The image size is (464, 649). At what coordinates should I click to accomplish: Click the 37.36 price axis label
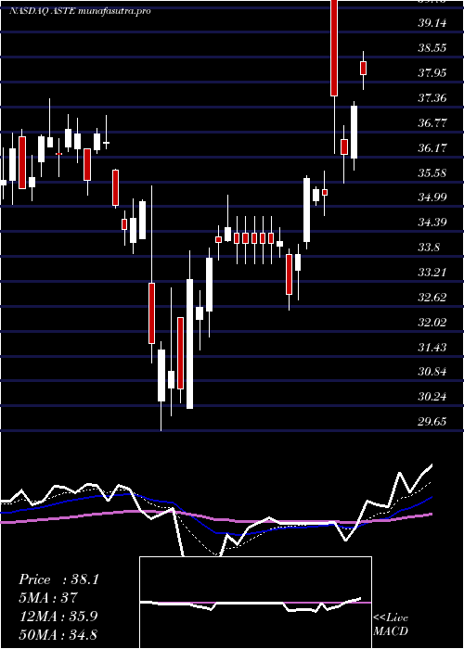tap(432, 98)
